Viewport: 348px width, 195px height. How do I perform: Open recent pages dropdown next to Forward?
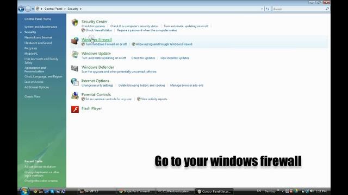pos(33,9)
